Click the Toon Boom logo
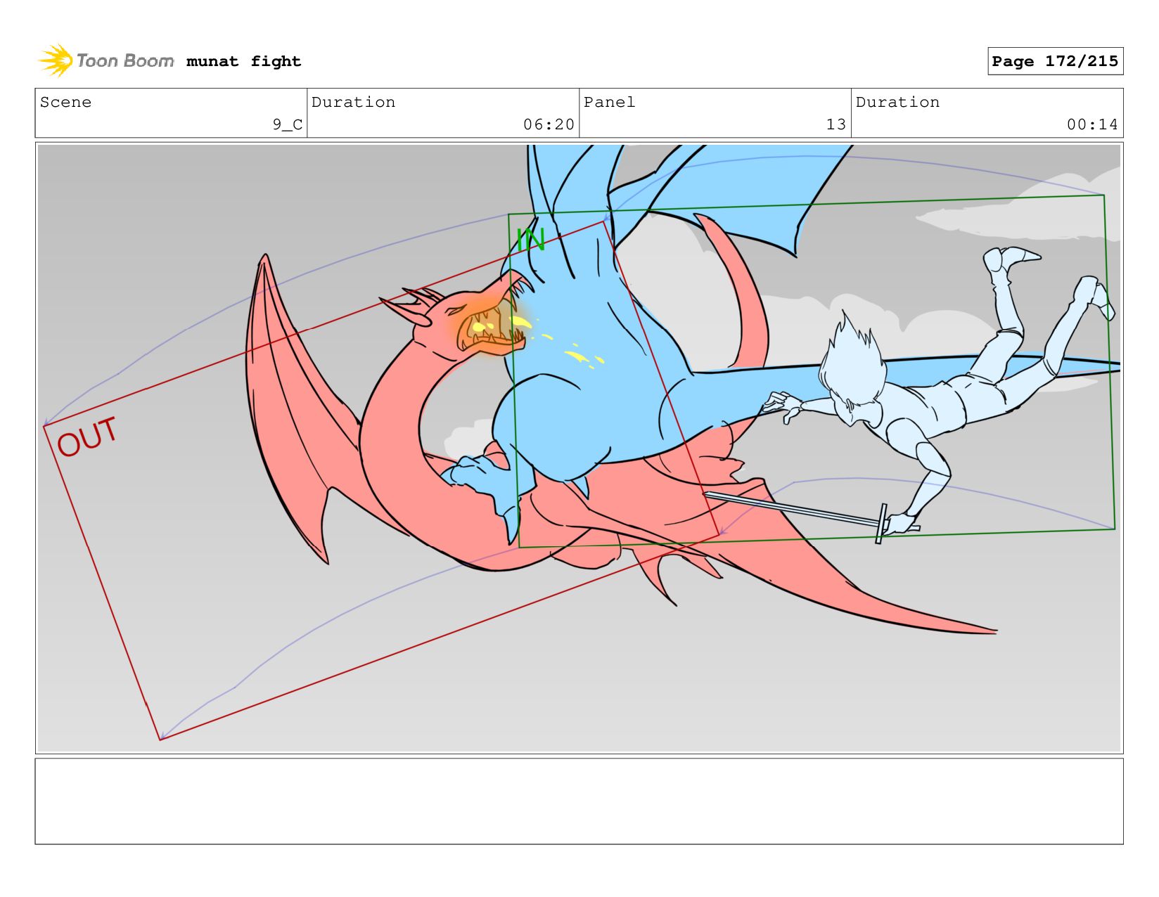1159x897 pixels. (105, 60)
